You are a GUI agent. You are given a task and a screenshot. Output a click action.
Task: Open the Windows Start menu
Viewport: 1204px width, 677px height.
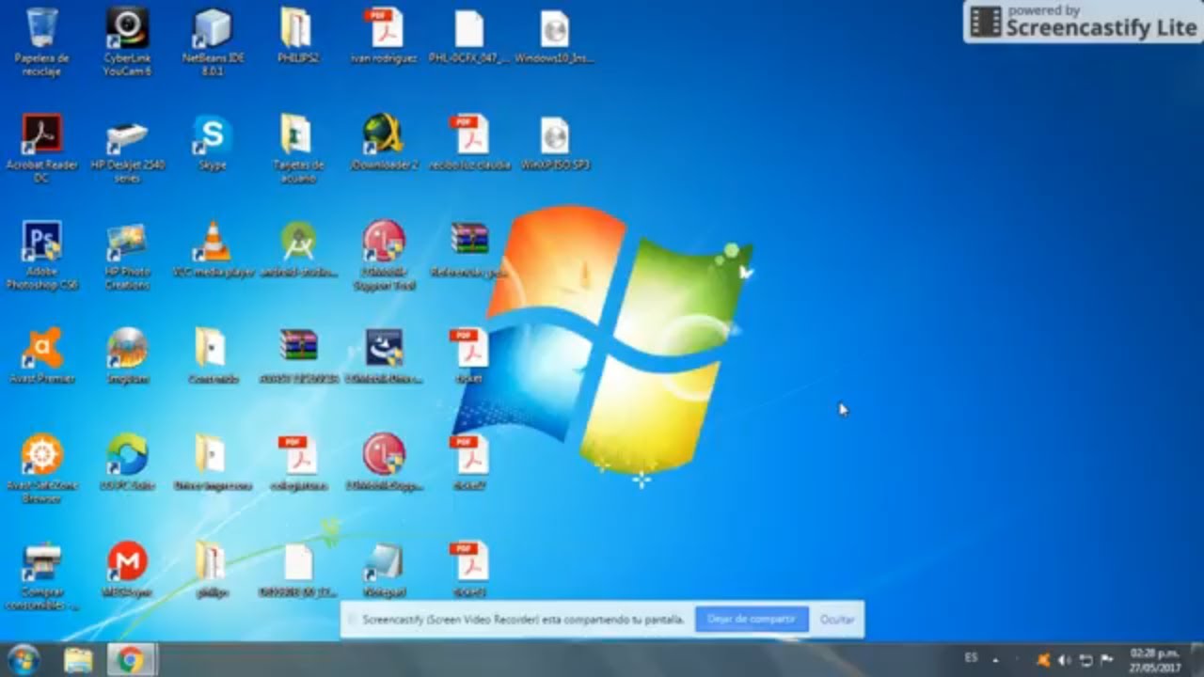pyautogui.click(x=23, y=660)
